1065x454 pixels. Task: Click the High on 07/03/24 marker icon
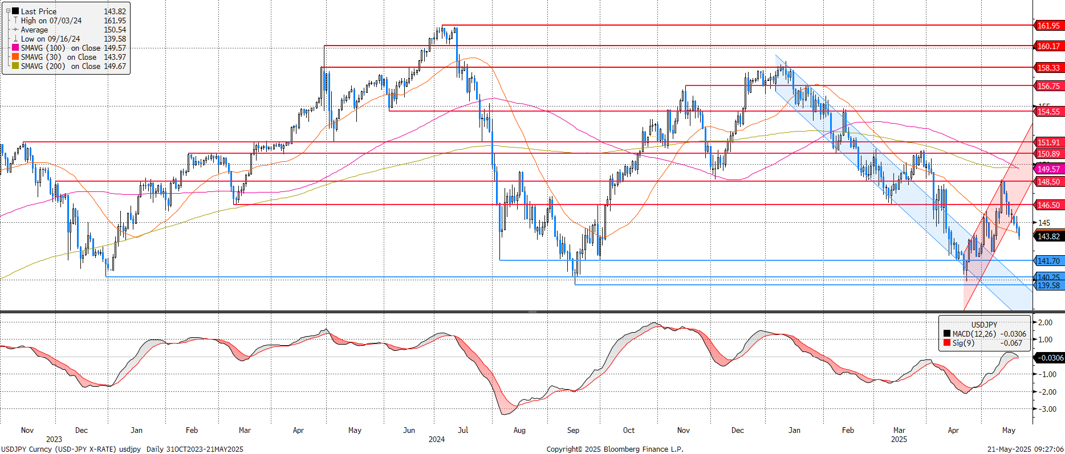tap(15, 21)
